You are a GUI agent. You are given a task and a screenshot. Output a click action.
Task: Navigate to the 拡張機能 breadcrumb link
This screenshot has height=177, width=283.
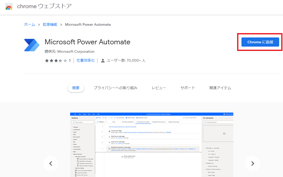pyautogui.click(x=50, y=25)
